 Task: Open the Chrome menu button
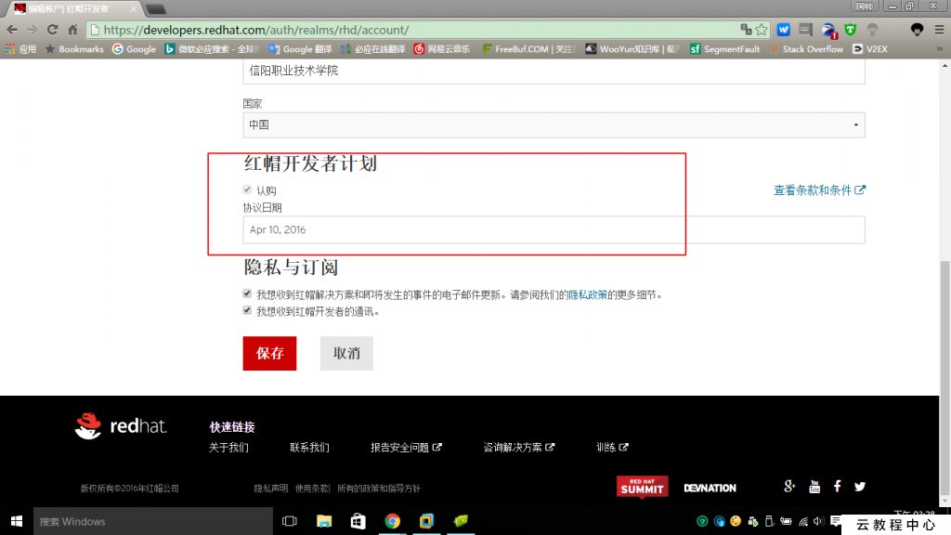938,30
